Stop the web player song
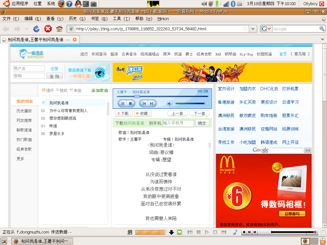The image size is (327, 245). tap(130, 103)
